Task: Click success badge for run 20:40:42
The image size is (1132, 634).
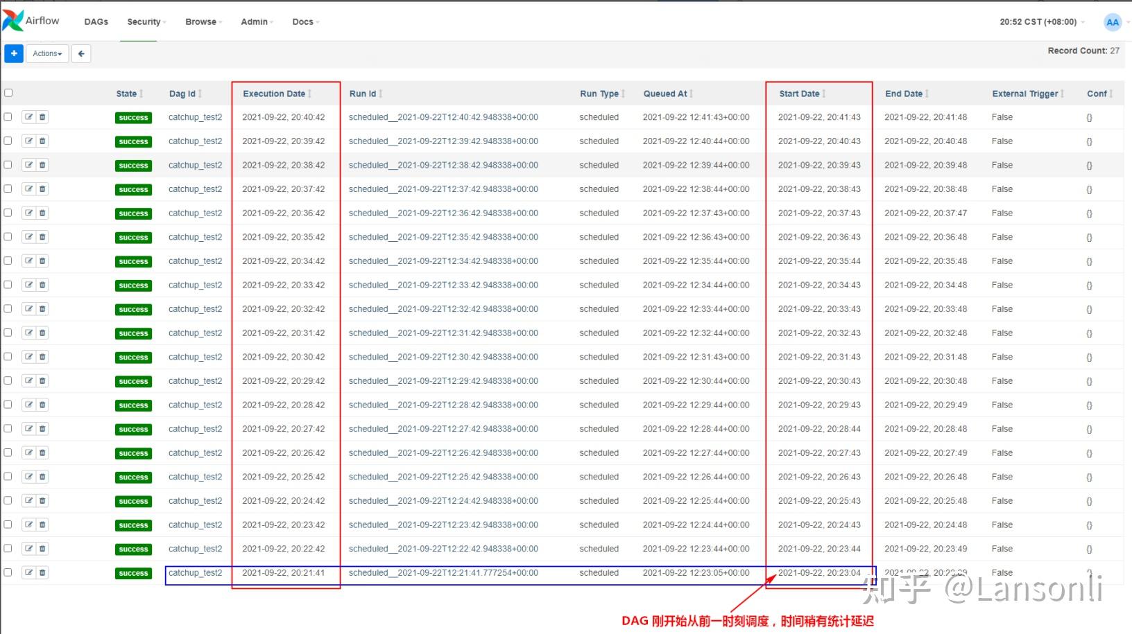Action: pos(133,118)
